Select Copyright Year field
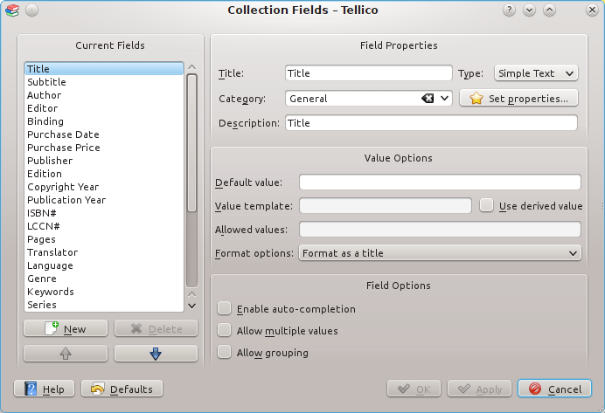 pyautogui.click(x=104, y=187)
